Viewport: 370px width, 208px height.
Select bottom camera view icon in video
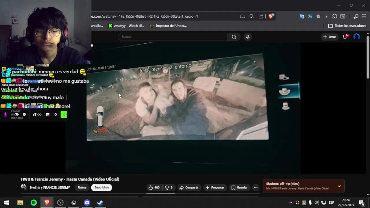click(286, 106)
